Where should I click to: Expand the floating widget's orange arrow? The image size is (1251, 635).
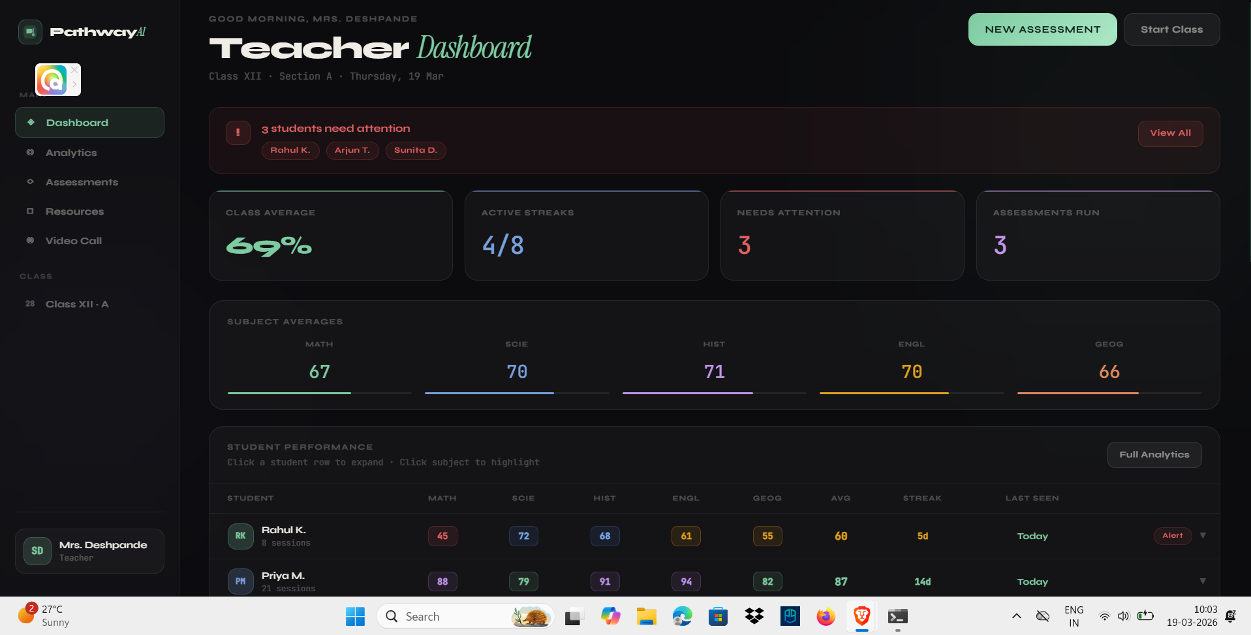(x=74, y=84)
